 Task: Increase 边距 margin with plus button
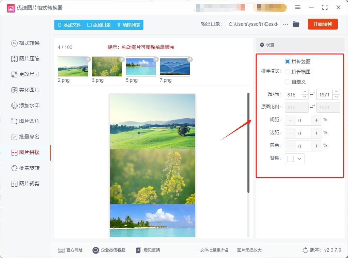click(x=316, y=133)
